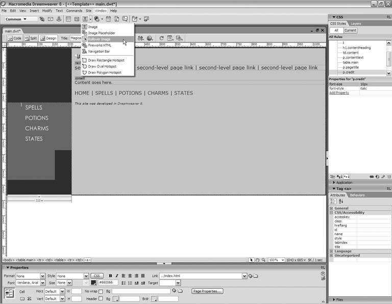Open the Common insert category dropdown
The width and height of the screenshot is (392, 304).
coord(21,19)
